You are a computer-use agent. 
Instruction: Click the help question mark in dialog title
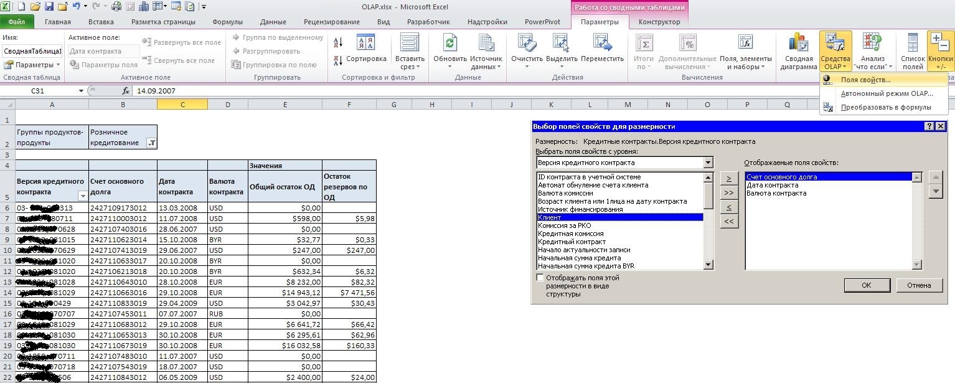click(x=929, y=126)
